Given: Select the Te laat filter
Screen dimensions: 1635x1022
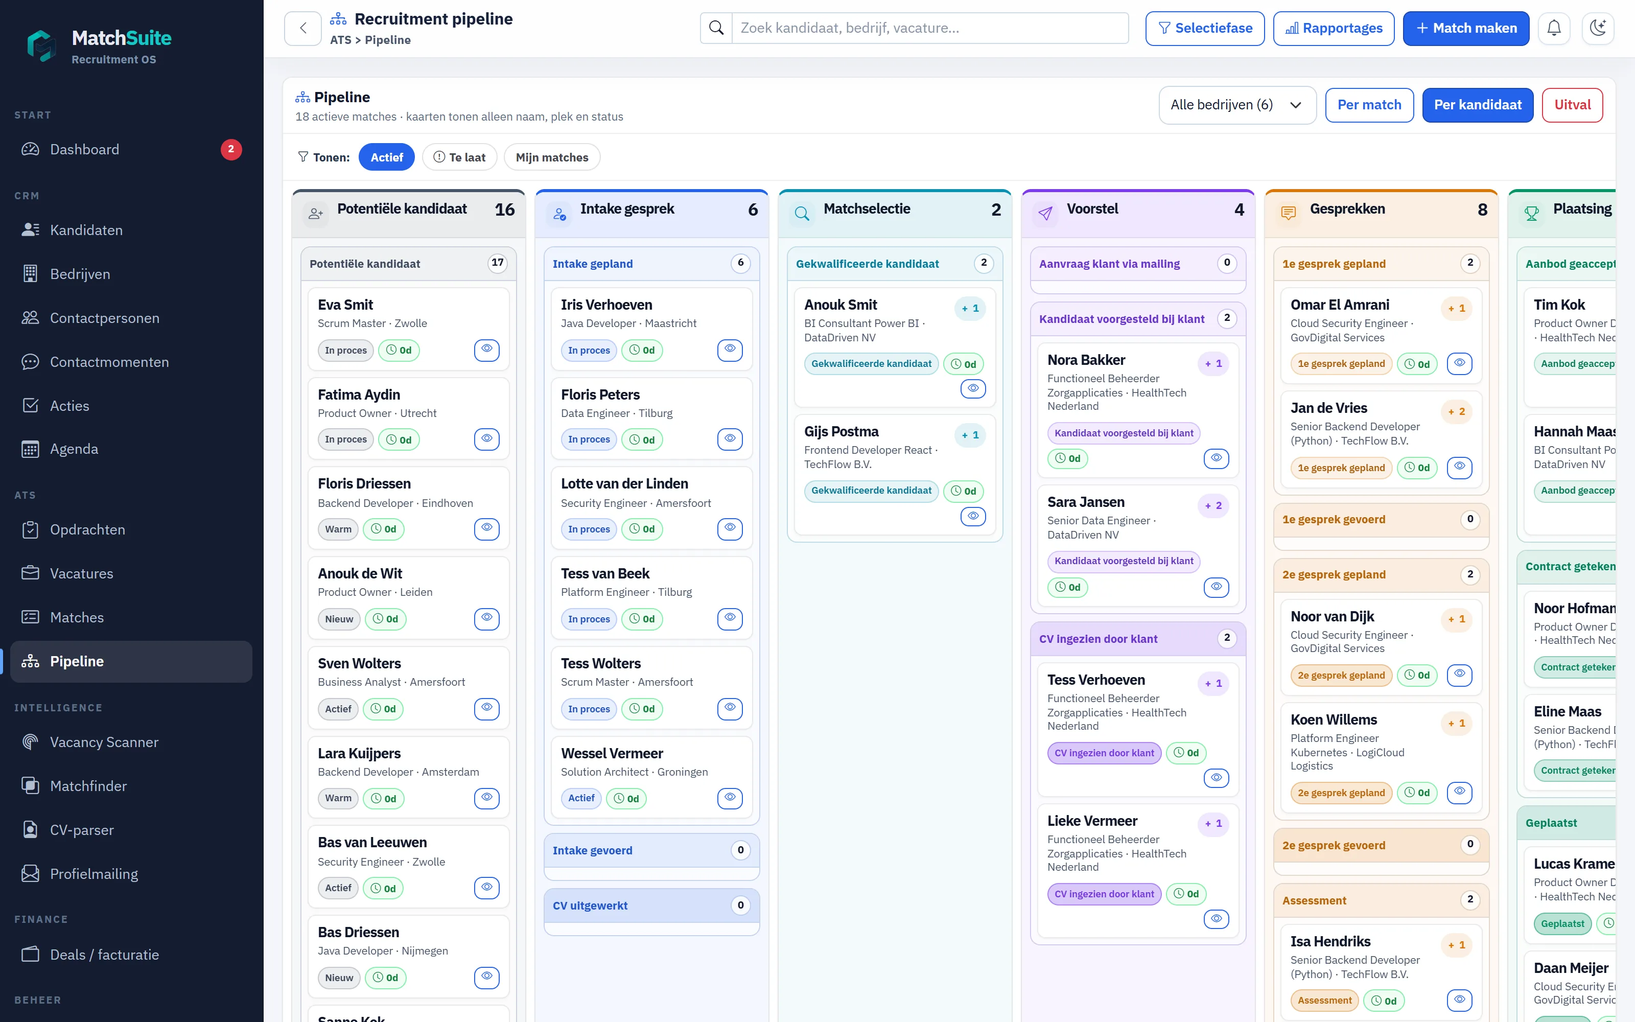Looking at the screenshot, I should pos(459,157).
